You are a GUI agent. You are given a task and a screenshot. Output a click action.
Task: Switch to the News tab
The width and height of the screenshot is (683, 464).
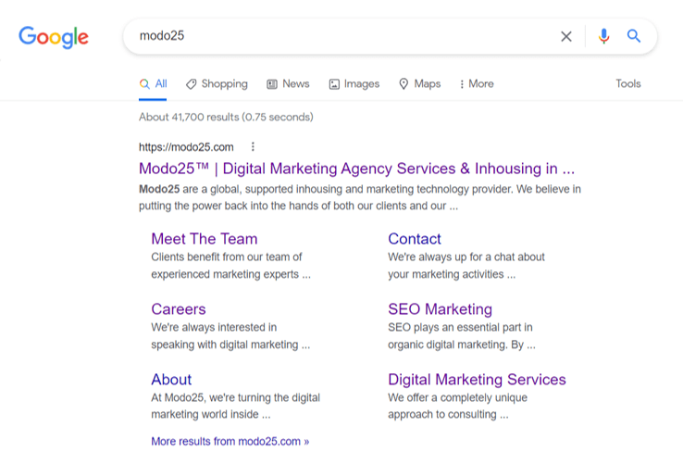click(x=288, y=83)
